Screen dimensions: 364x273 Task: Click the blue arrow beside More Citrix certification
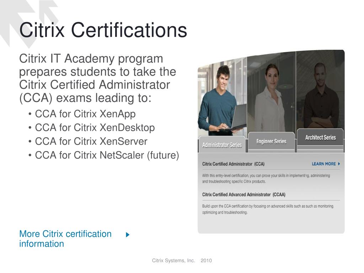[128, 235]
